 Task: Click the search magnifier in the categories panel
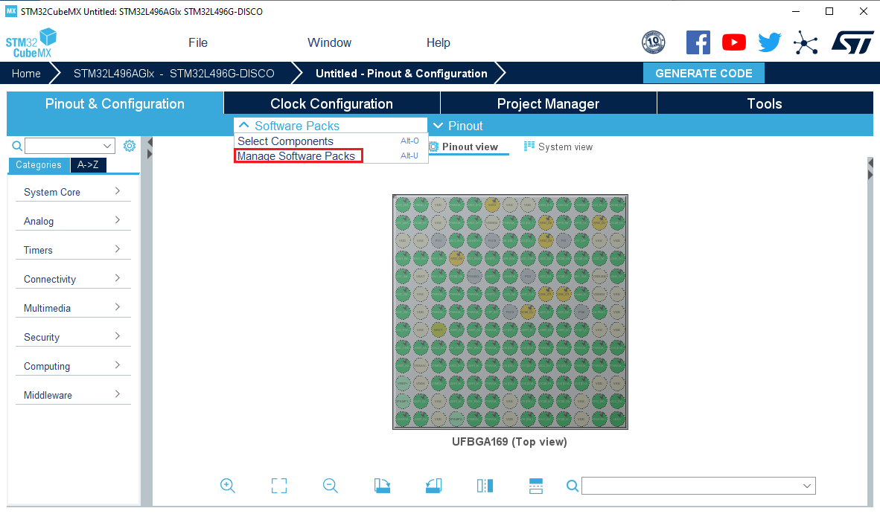click(17, 147)
